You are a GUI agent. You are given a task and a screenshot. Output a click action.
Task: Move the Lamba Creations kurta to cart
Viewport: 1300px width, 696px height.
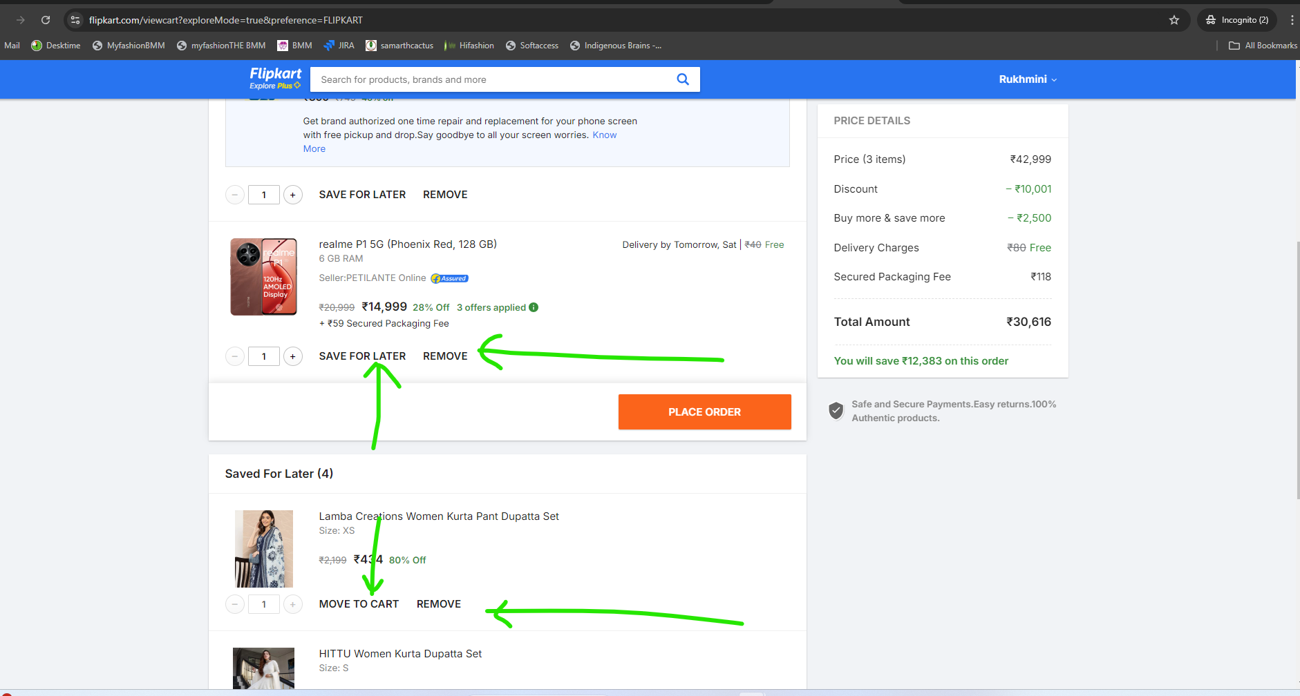359,604
